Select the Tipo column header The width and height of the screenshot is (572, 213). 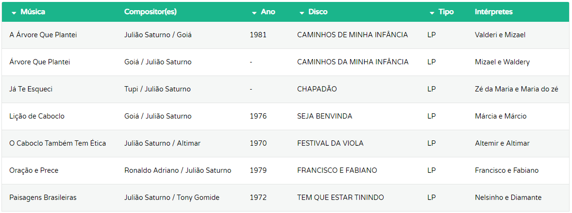click(x=446, y=12)
